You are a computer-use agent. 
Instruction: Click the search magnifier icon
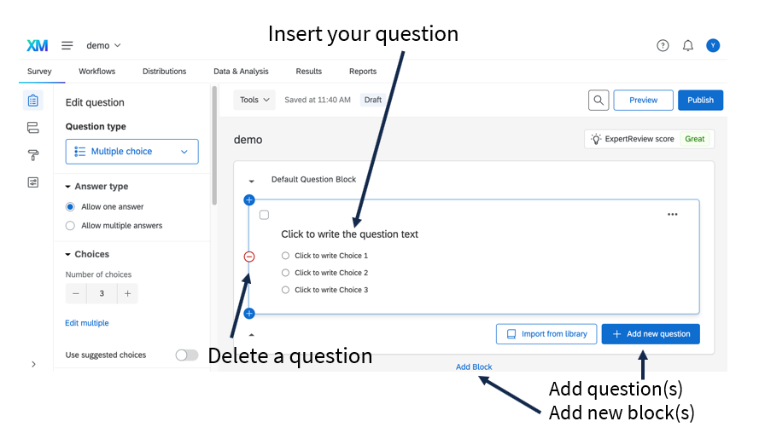point(598,100)
